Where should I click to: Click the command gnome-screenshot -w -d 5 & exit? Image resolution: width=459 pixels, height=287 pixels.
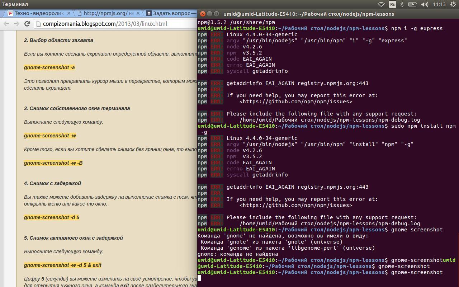click(63, 265)
